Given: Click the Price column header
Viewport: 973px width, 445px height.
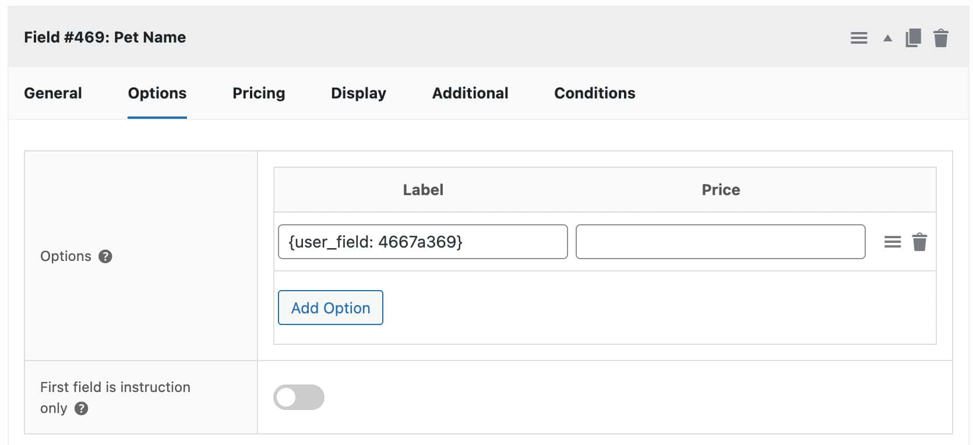Looking at the screenshot, I should click(721, 189).
